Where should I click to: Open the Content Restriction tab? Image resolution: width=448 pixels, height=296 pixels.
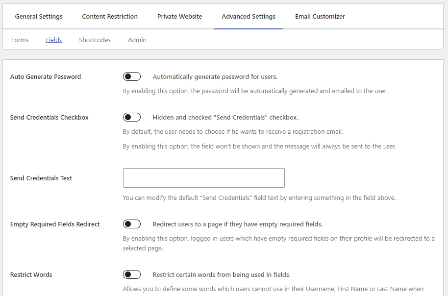[110, 16]
